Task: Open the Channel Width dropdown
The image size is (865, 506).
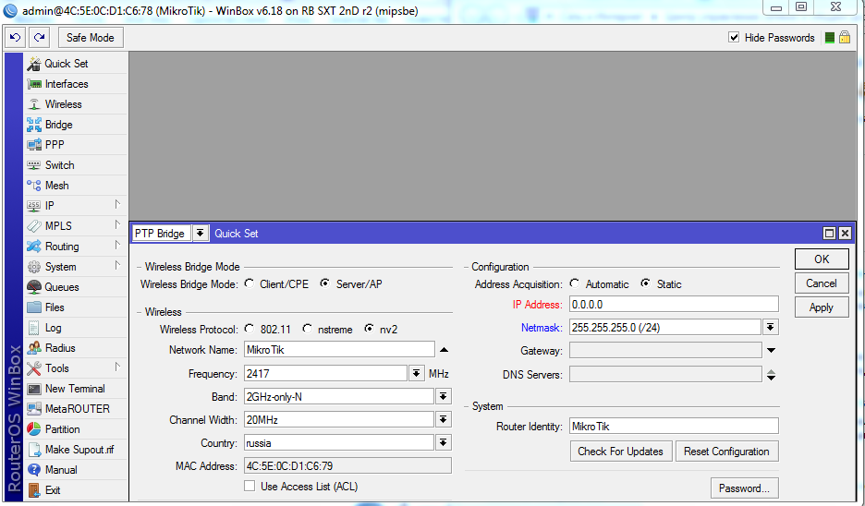Action: tap(443, 420)
